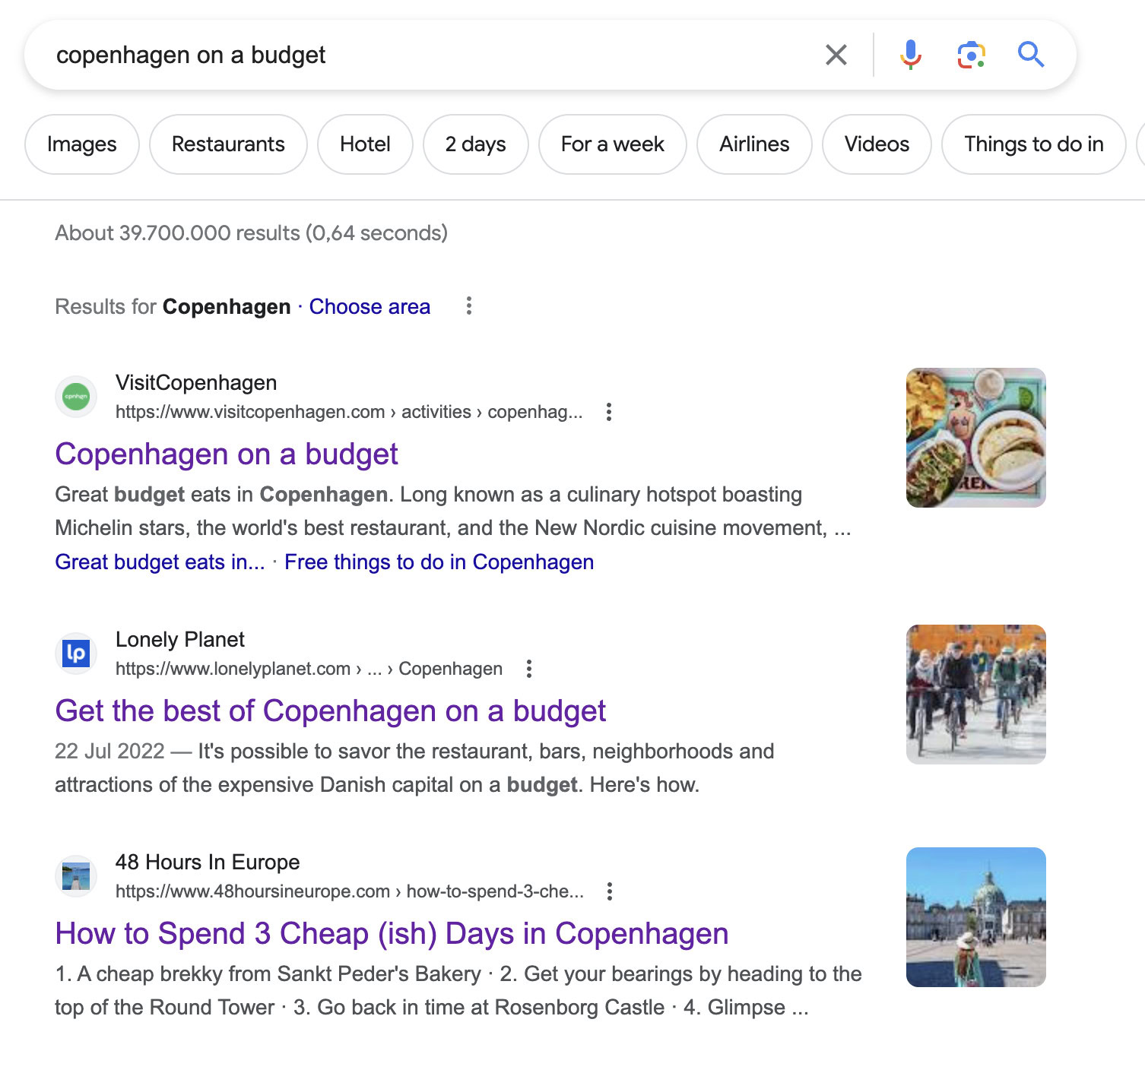Open the three-dot menu beside Choose area
1145x1073 pixels.
(x=469, y=306)
